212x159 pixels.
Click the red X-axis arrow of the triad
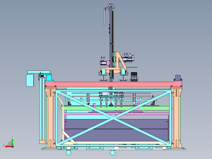point(9,146)
